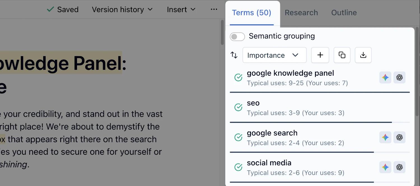Toggle checkmark for the seo term

[238, 107]
